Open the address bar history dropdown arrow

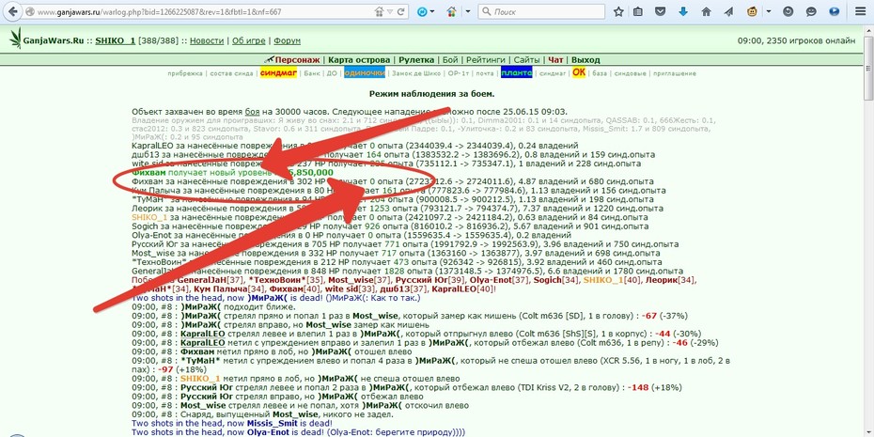click(391, 11)
